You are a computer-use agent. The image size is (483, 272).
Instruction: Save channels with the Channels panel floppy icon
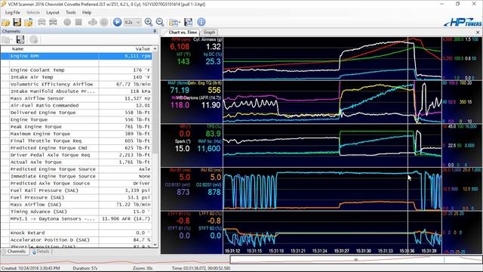click(x=20, y=39)
